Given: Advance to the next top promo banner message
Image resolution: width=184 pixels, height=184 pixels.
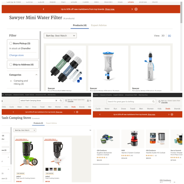Looking at the screenshot, I should (x=132, y=9).
